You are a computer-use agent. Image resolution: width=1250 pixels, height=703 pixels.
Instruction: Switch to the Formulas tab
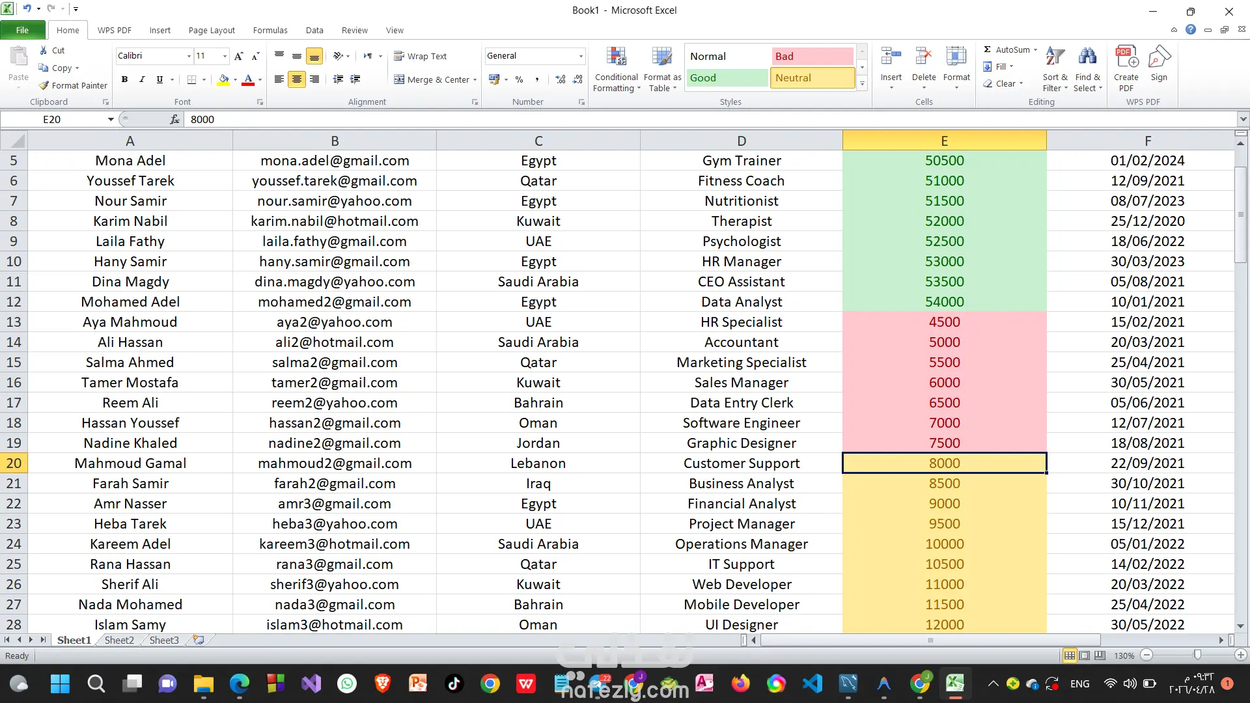click(x=270, y=30)
